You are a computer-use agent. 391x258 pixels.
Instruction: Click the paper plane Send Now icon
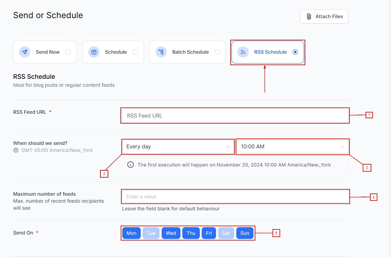tap(24, 52)
